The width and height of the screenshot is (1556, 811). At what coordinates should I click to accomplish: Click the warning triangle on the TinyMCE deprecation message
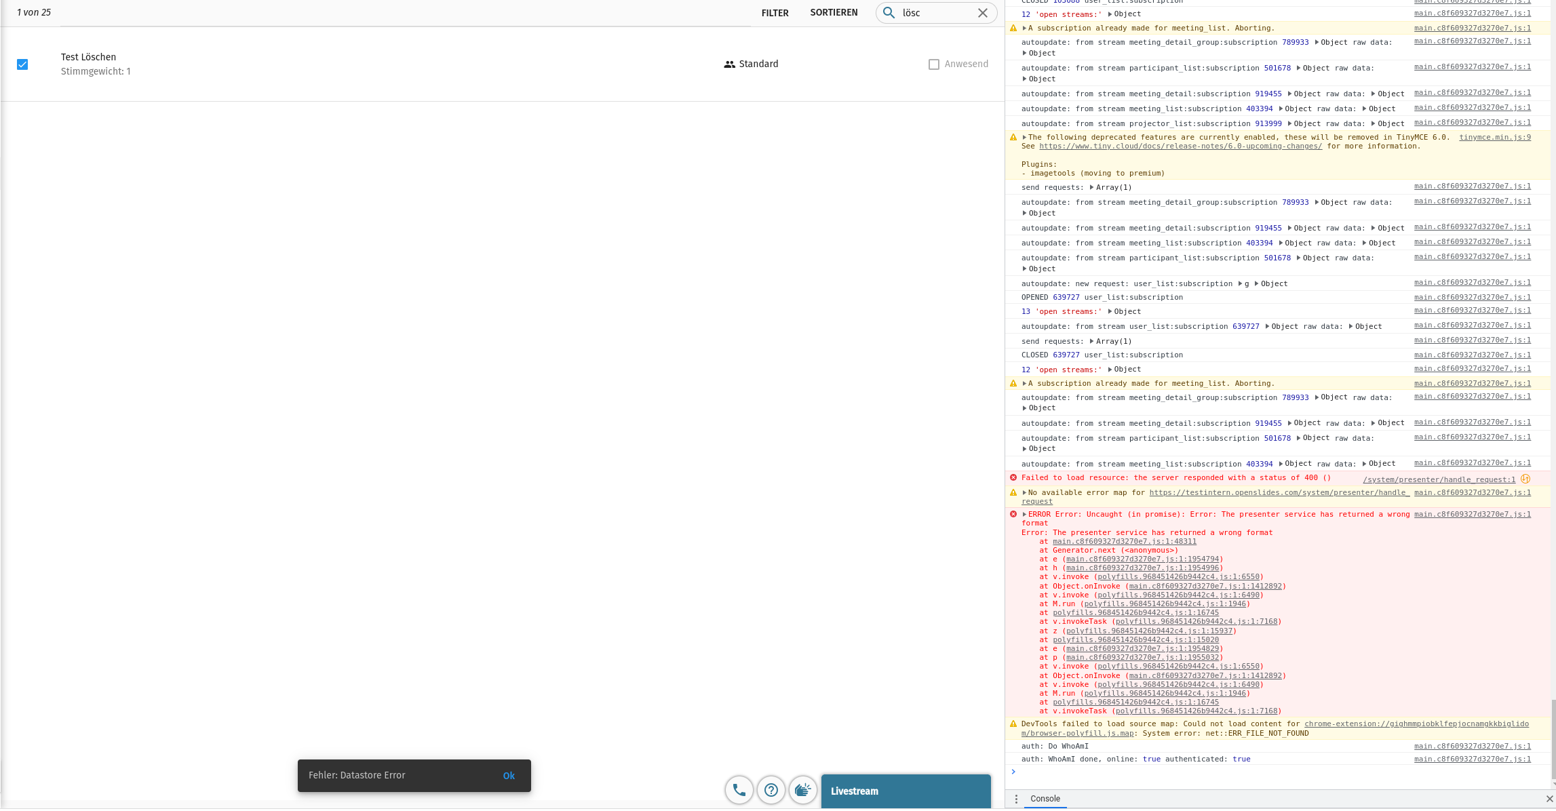point(1013,137)
